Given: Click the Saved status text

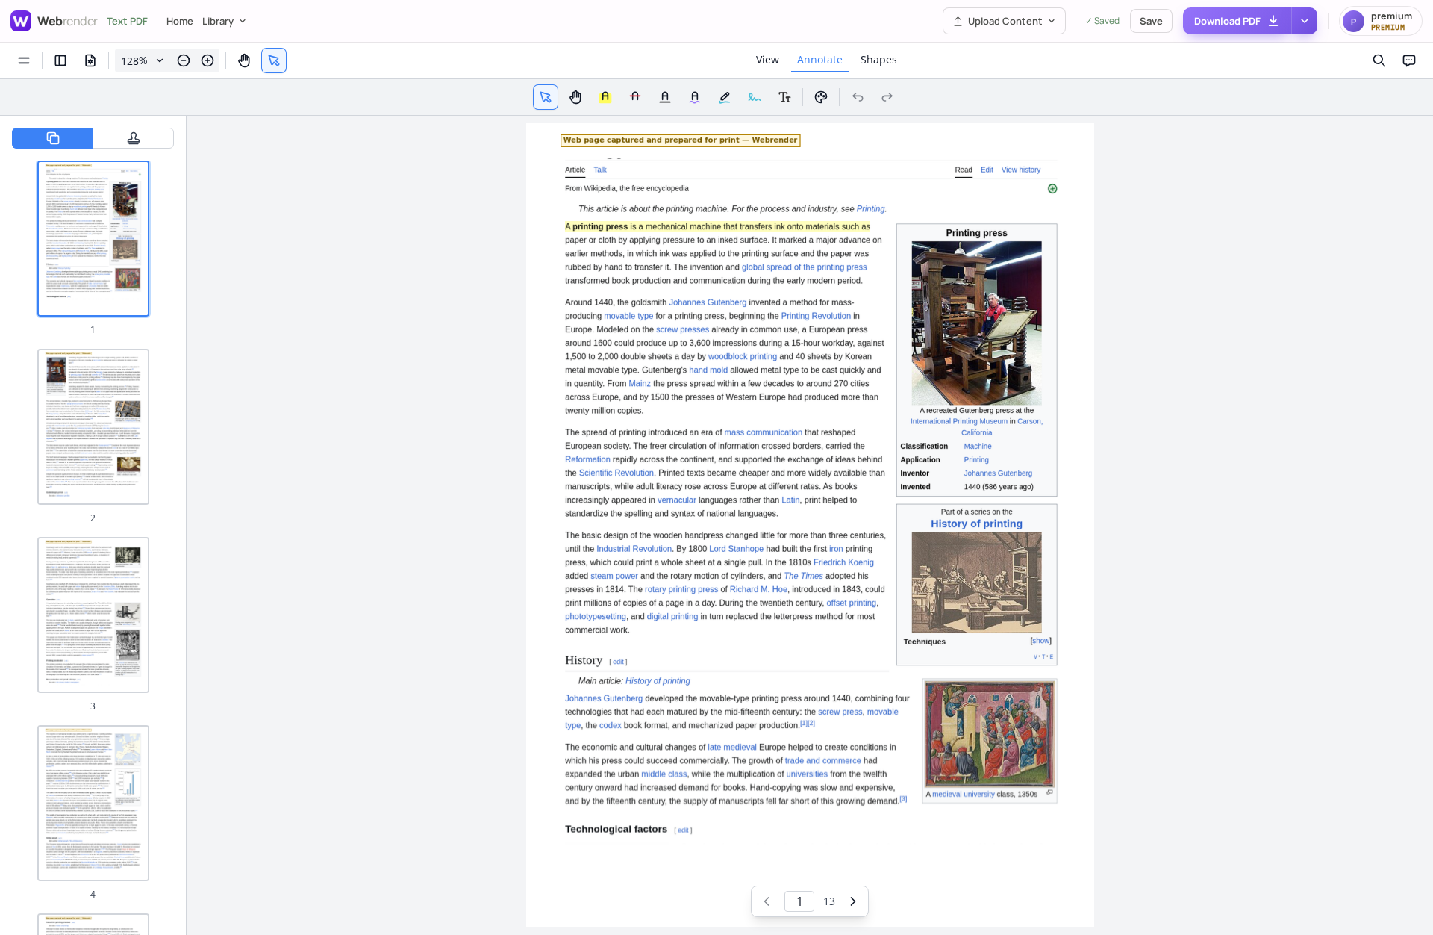Looking at the screenshot, I should pos(1102,21).
